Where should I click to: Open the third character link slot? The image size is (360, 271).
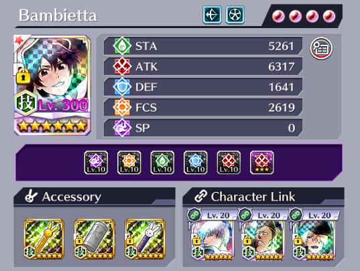tap(312, 234)
